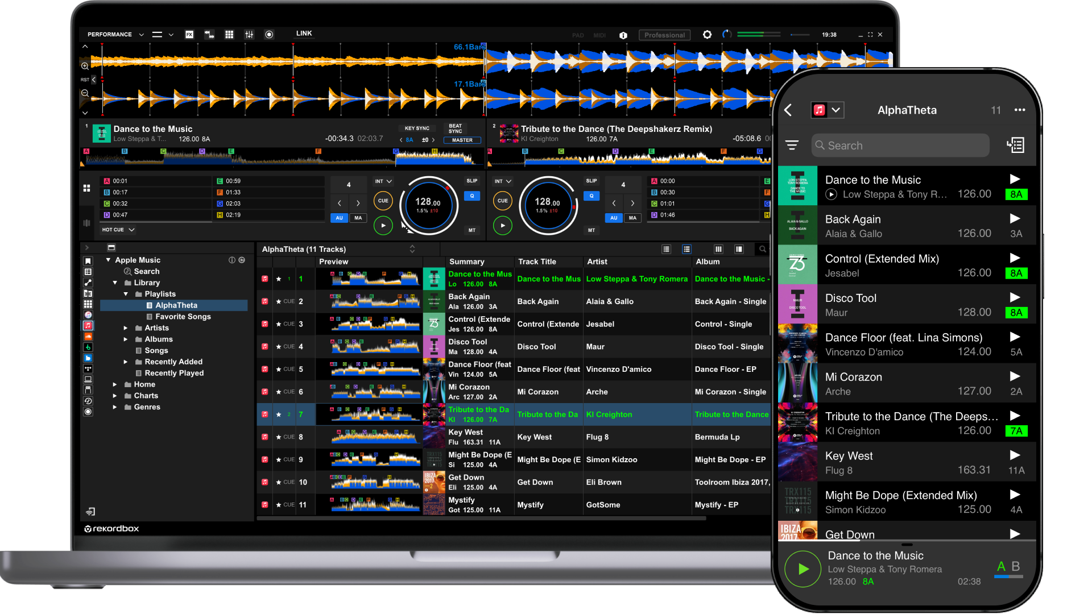Zoom out the enlarged waveform

click(85, 93)
